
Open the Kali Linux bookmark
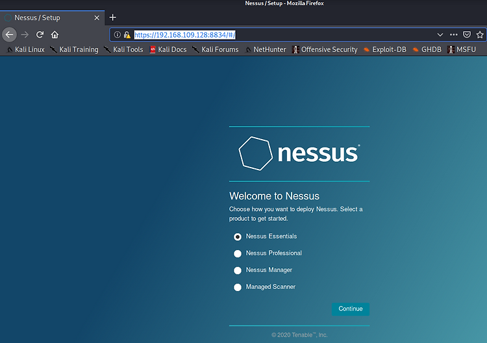25,49
